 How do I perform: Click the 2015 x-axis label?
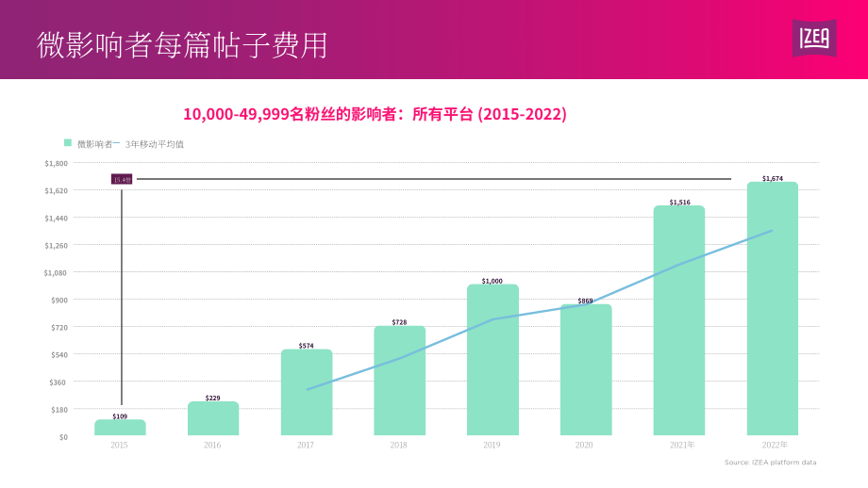(x=119, y=445)
